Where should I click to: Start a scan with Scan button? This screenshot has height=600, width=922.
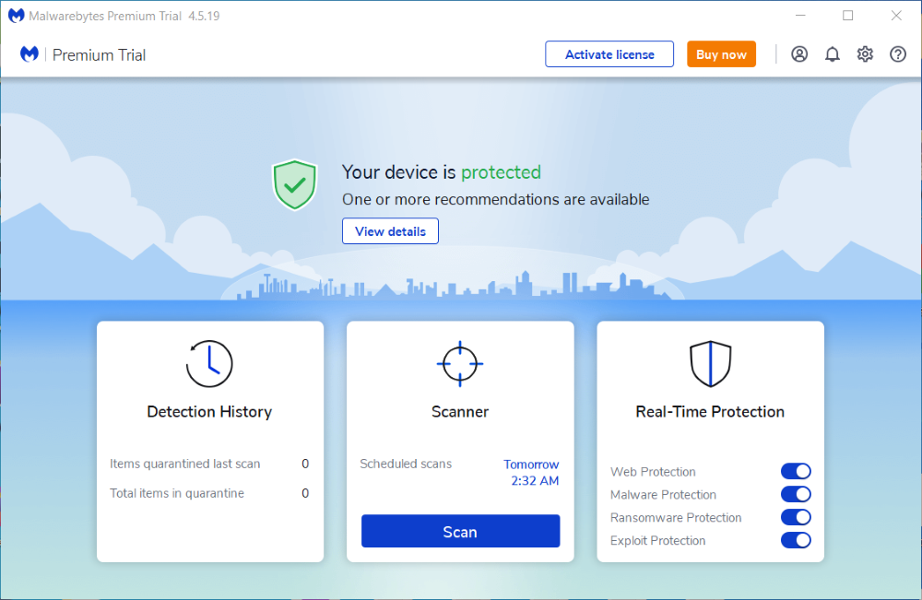(x=460, y=532)
